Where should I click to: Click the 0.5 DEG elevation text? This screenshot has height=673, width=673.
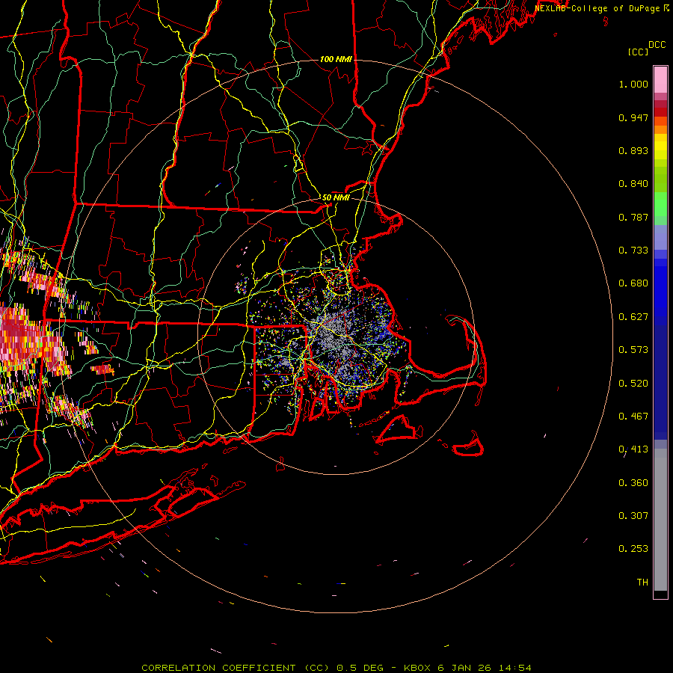click(360, 668)
